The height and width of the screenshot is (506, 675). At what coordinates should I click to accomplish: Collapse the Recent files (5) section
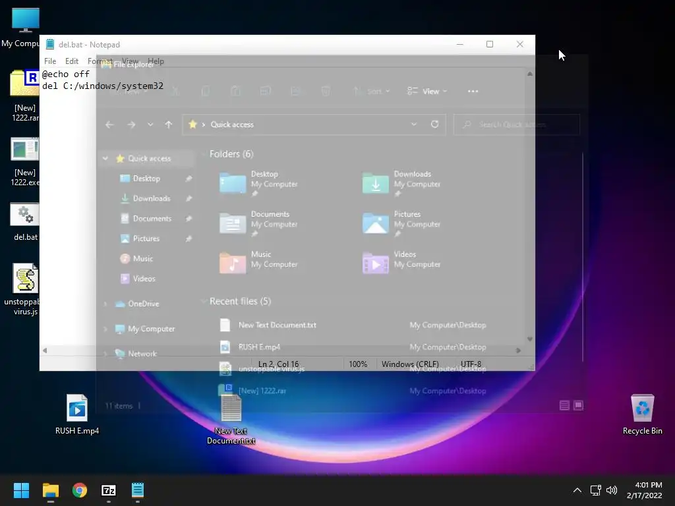(204, 301)
